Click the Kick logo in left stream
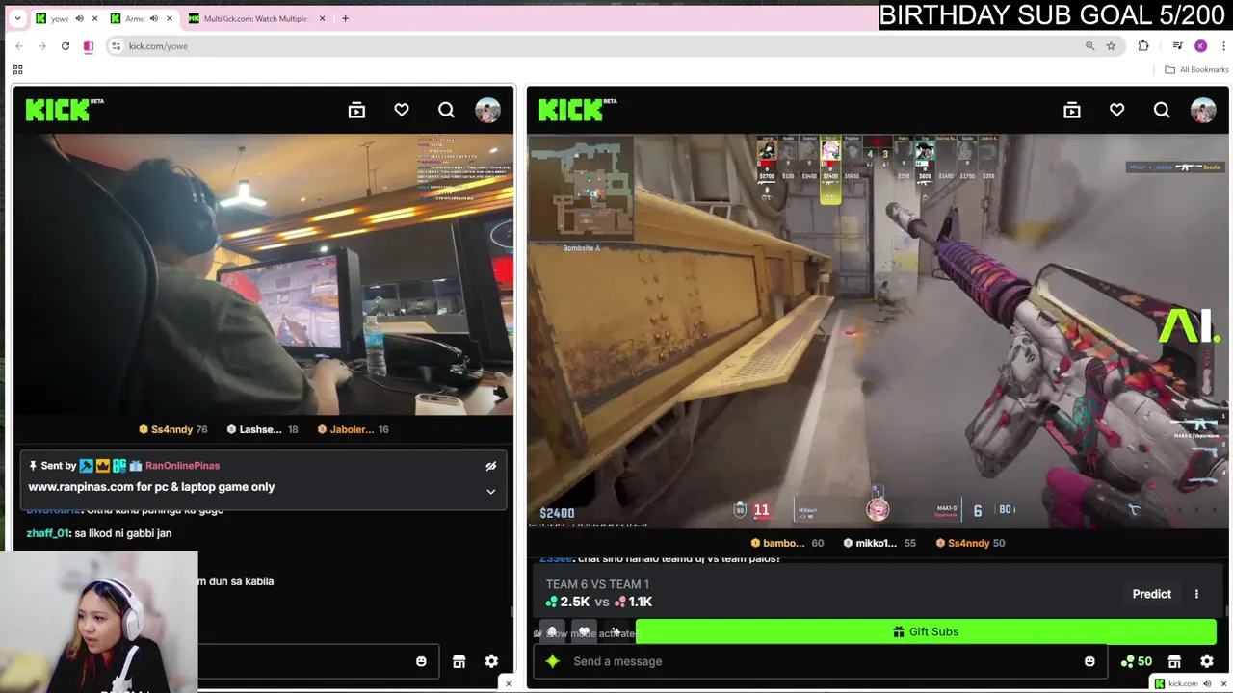Viewport: 1233px width, 693px height. 64,110
